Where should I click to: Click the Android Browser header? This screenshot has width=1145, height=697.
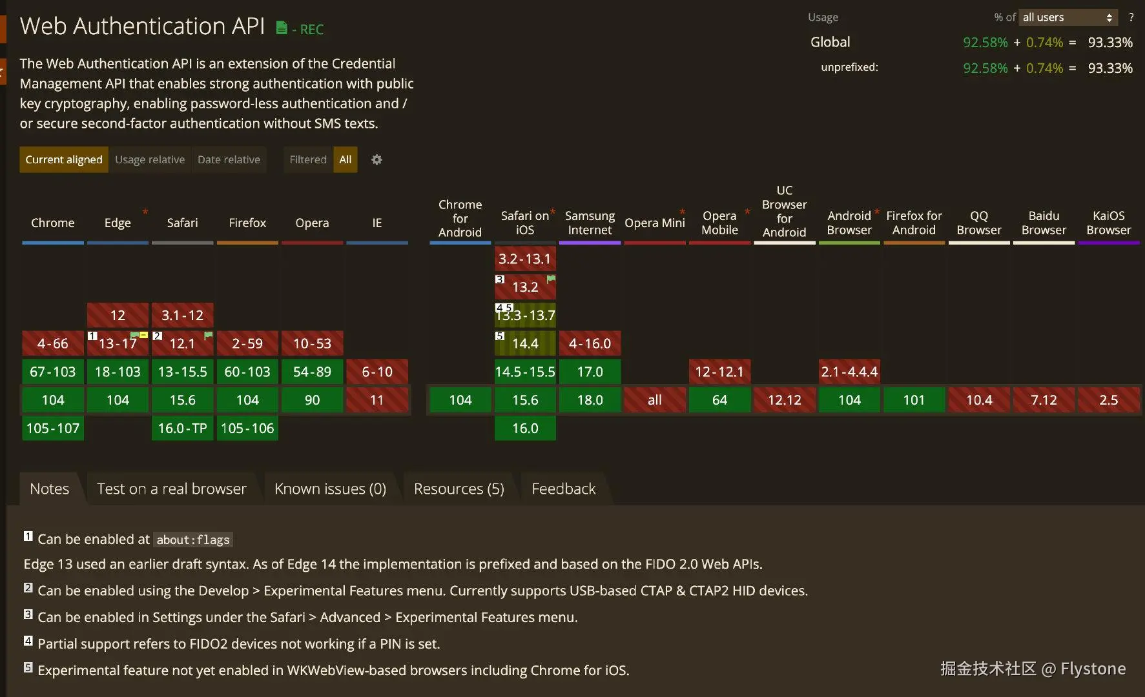point(849,223)
